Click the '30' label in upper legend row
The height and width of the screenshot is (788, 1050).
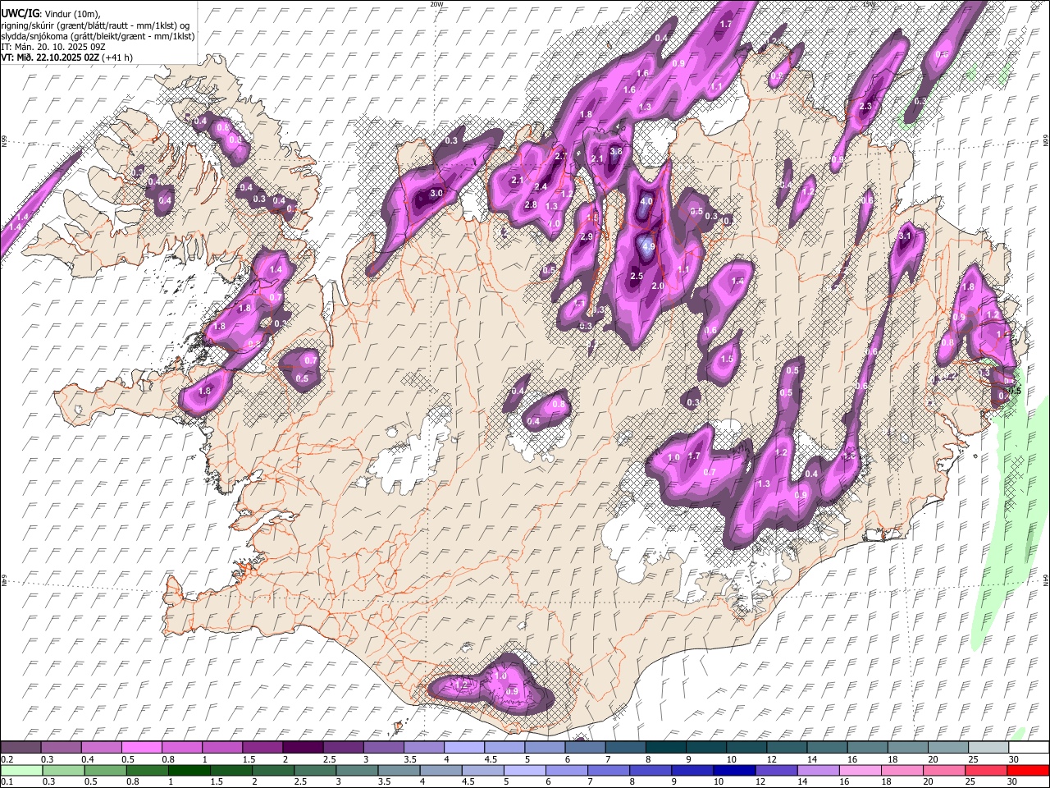tap(1014, 759)
